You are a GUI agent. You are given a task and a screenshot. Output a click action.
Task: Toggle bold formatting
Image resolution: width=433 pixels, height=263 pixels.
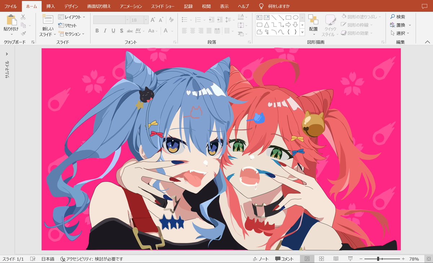point(97,31)
